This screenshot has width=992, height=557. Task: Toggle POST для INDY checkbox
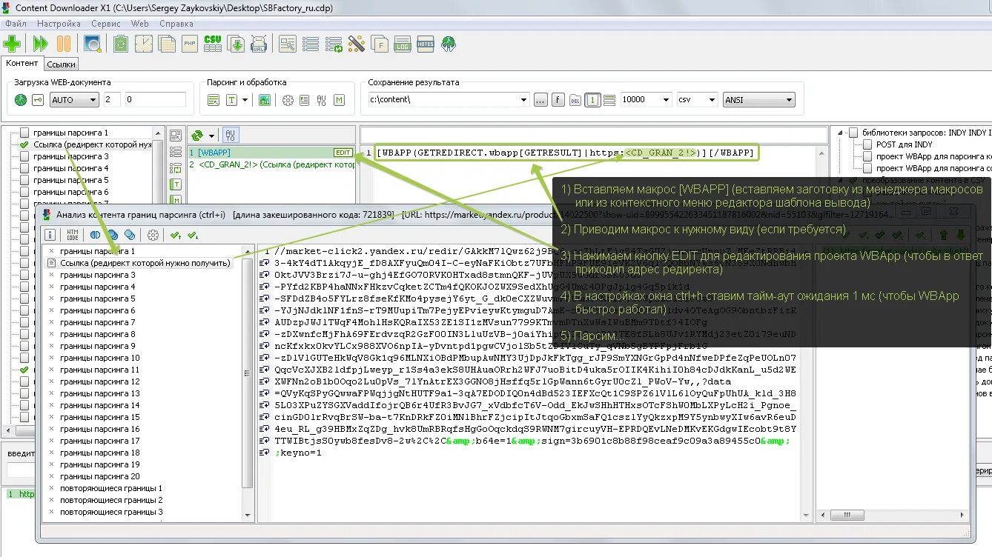point(867,144)
